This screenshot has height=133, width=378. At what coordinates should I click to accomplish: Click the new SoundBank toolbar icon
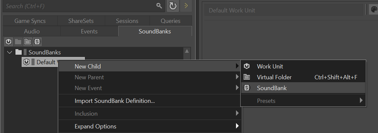[37, 42]
